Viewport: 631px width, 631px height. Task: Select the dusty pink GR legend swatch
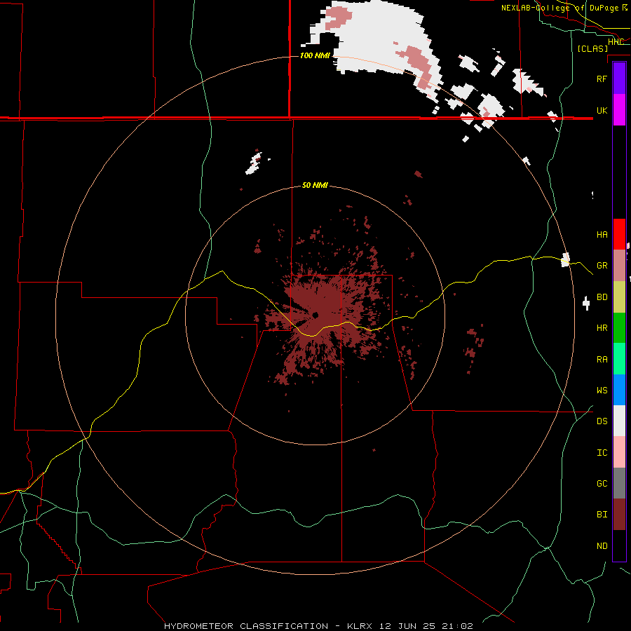[619, 266]
